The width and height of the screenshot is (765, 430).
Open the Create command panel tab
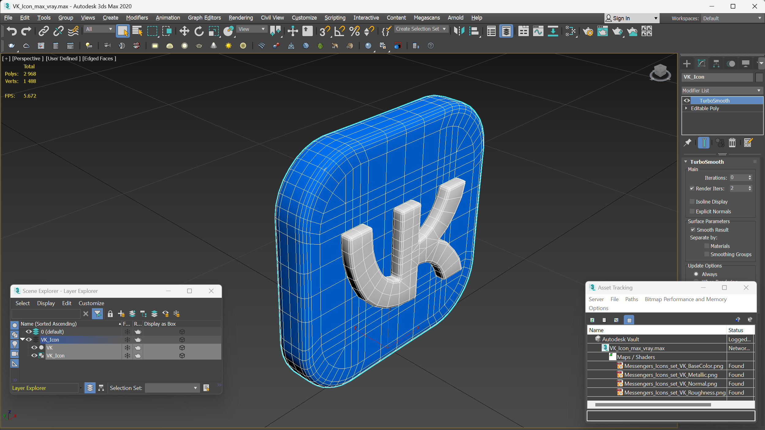coord(687,63)
